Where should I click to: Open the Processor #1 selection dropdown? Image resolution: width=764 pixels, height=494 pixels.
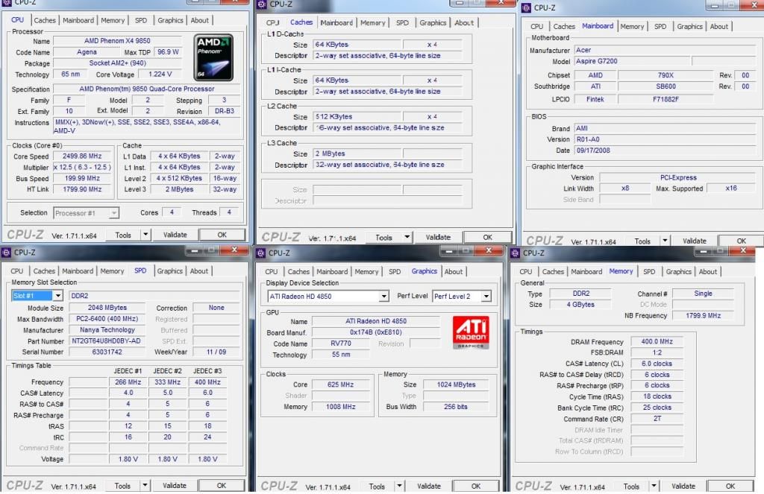tap(113, 213)
